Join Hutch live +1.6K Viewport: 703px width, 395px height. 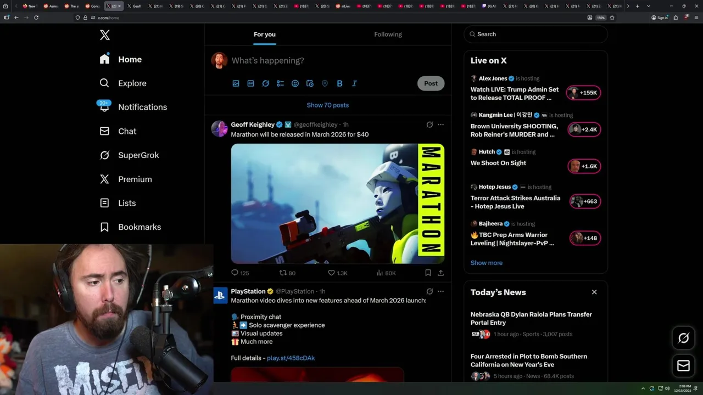(583, 166)
